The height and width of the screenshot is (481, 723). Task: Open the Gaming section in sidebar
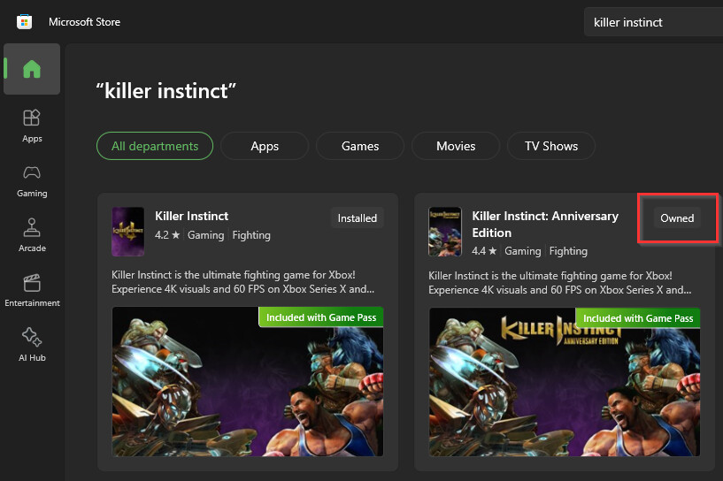pos(32,179)
